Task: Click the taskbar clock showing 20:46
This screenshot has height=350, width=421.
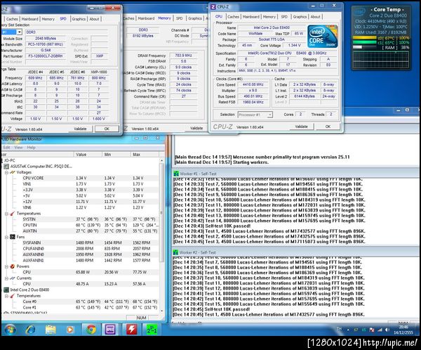Action: (403, 330)
